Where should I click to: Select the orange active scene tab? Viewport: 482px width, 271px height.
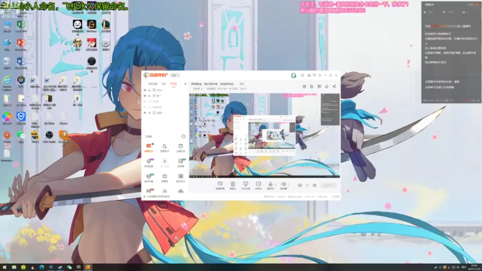174,84
